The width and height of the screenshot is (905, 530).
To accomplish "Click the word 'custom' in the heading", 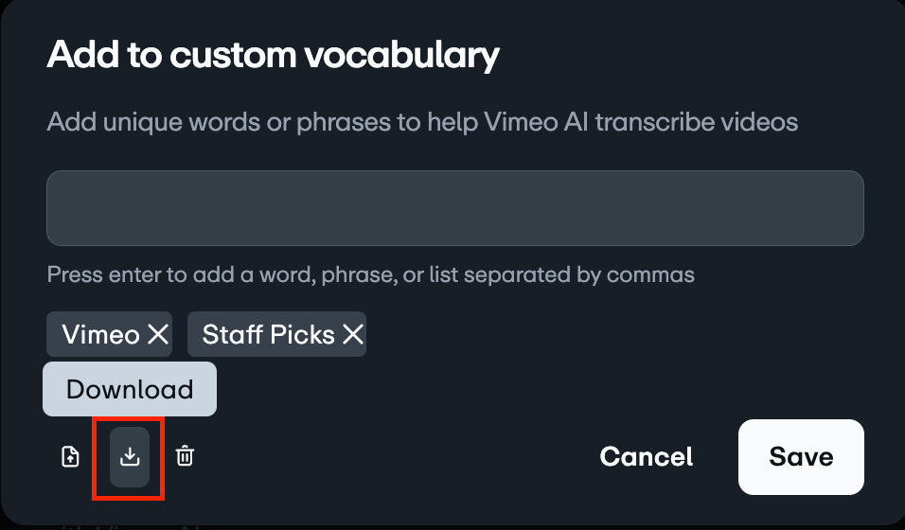I will tap(232, 55).
